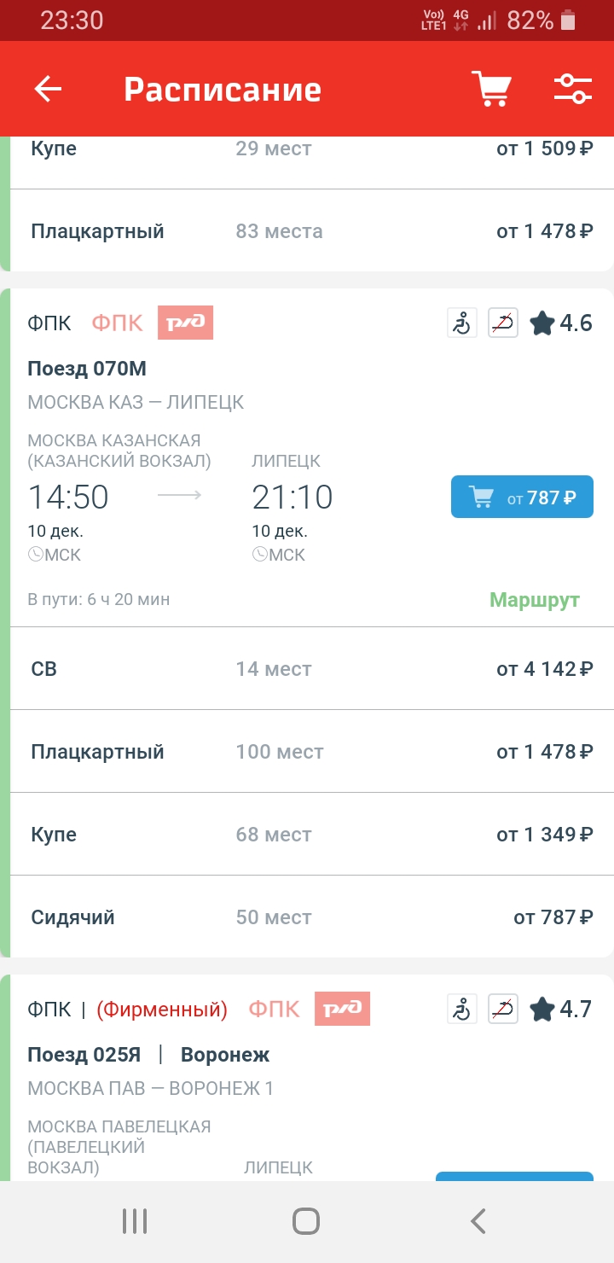Tap the back arrow in the header

48,90
